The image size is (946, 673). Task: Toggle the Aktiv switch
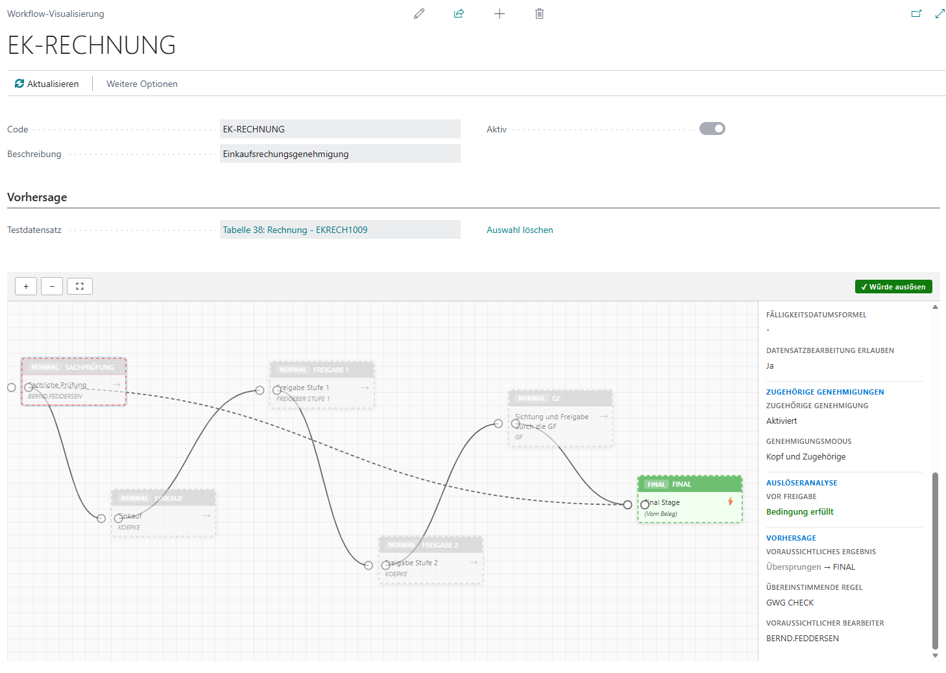point(712,128)
